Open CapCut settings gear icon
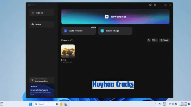The height and width of the screenshot is (107, 191). point(155,5)
